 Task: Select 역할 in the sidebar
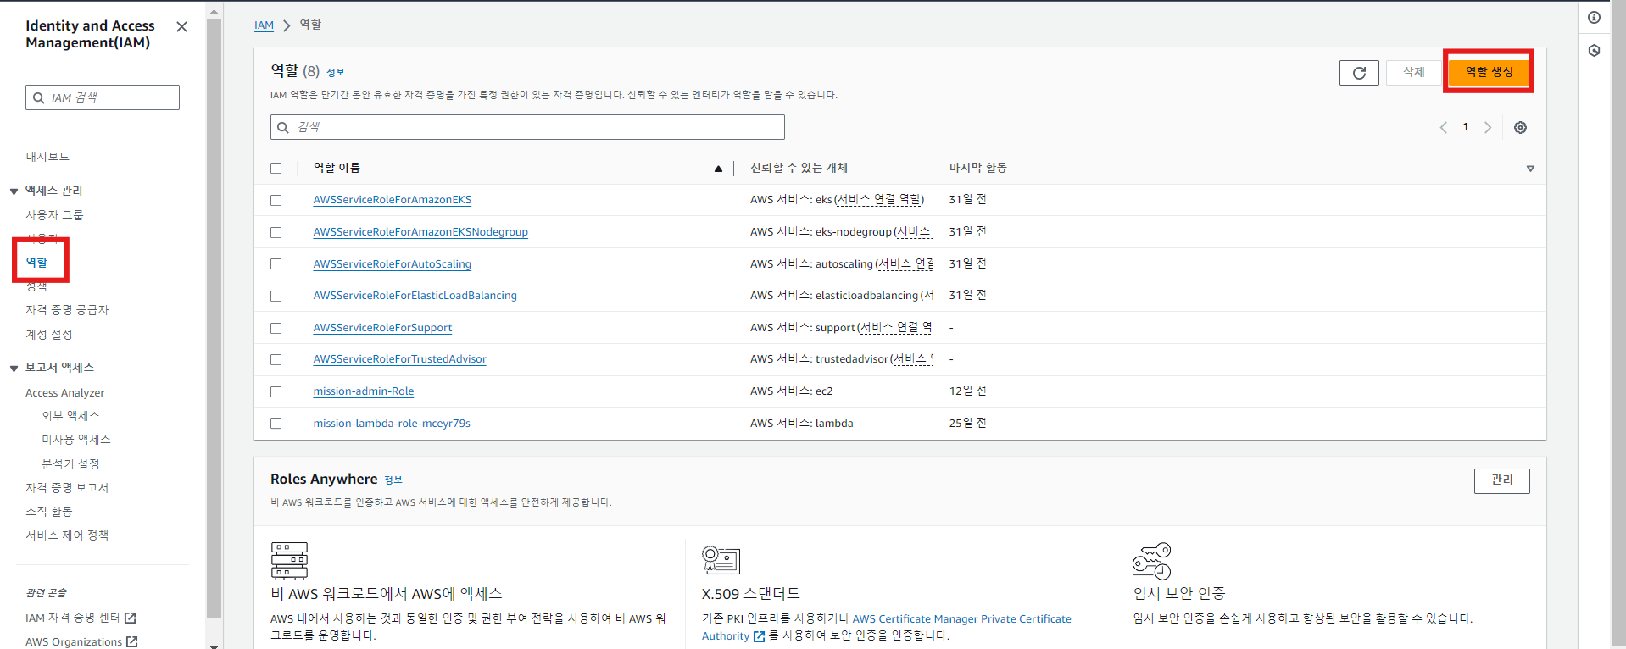pyautogui.click(x=36, y=263)
